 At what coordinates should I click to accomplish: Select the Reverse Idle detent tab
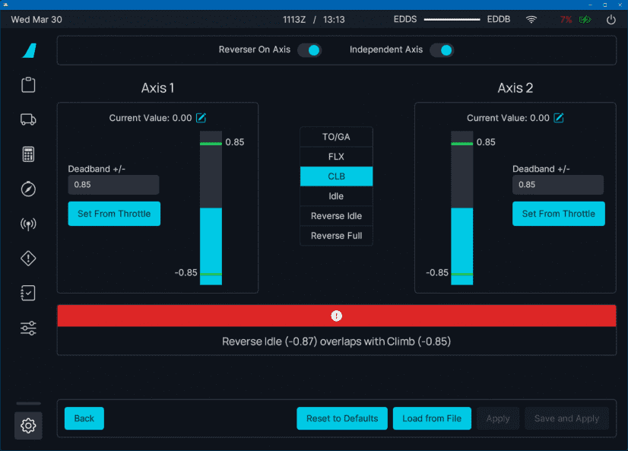[336, 216]
